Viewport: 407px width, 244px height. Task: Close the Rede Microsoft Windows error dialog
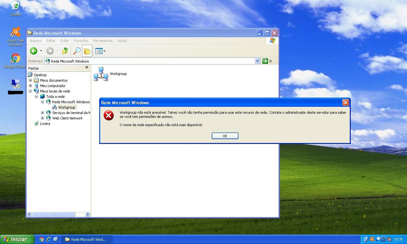pos(346,102)
